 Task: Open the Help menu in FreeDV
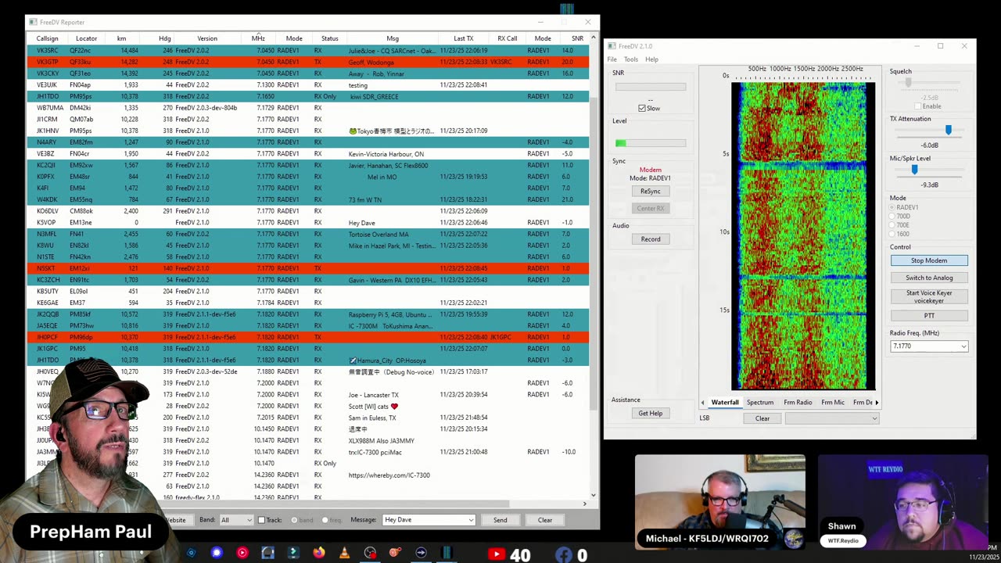(x=651, y=59)
